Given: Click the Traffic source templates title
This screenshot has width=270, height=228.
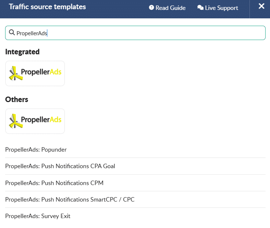Looking at the screenshot, I should pos(47,7).
